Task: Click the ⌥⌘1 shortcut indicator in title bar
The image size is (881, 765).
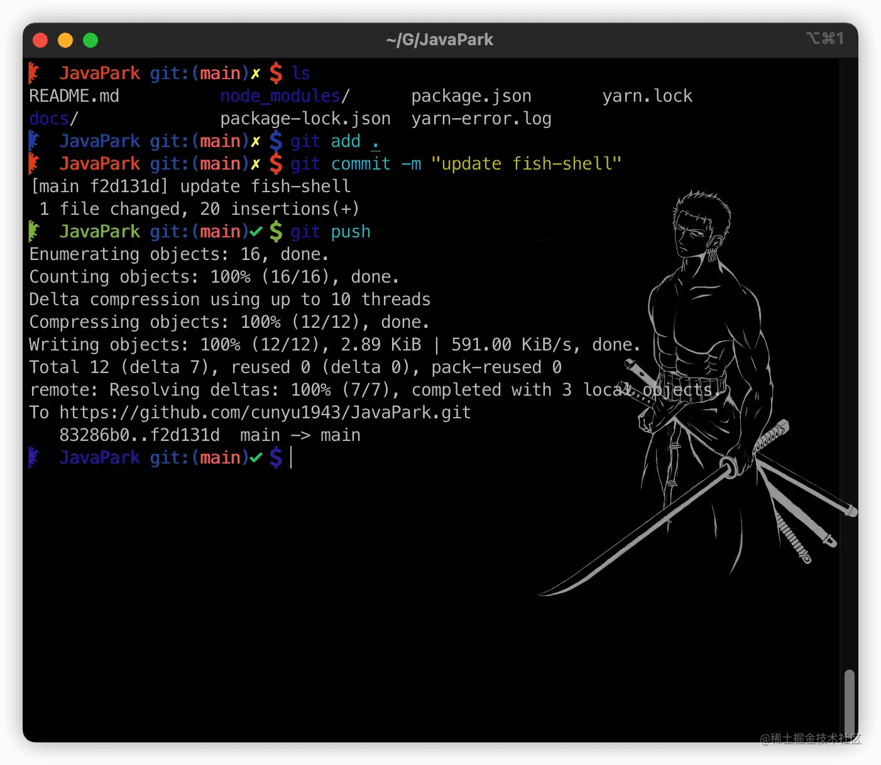Action: click(x=824, y=39)
